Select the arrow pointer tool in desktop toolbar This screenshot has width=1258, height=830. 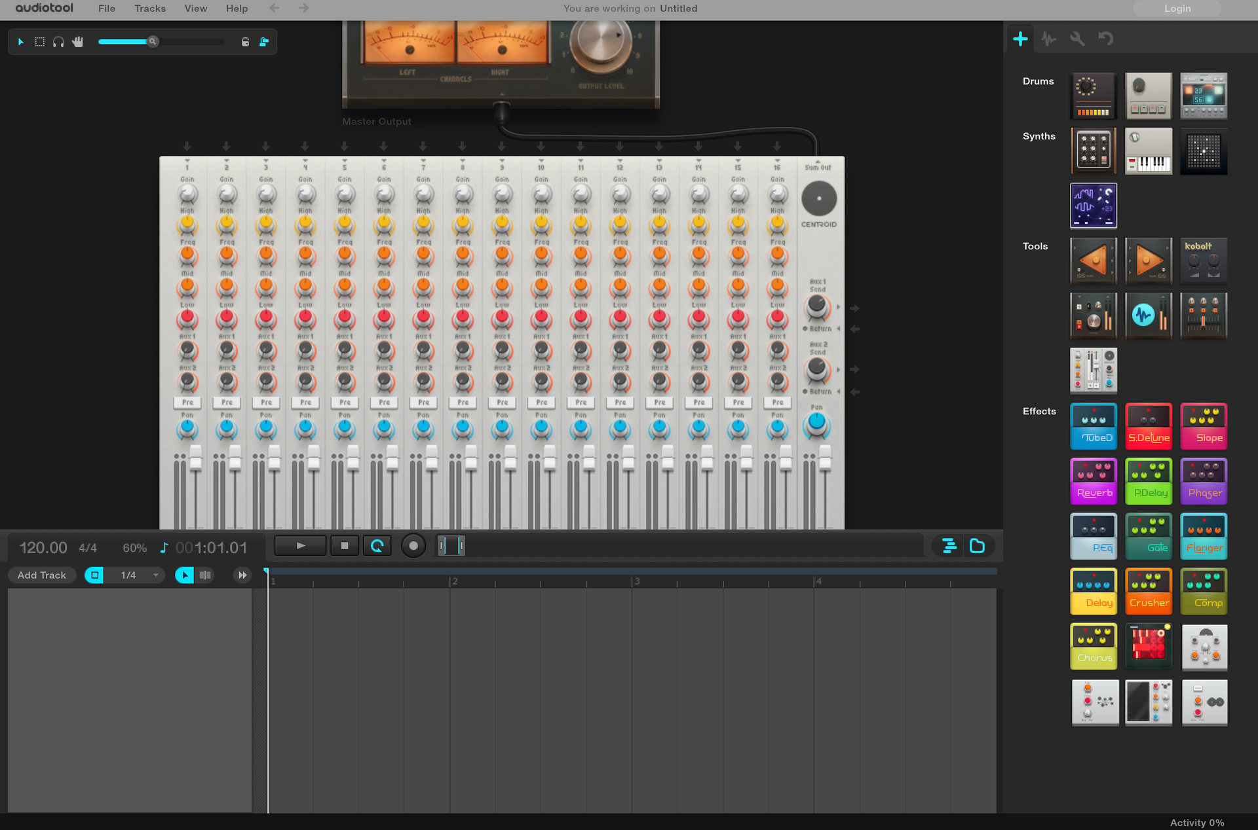click(21, 42)
